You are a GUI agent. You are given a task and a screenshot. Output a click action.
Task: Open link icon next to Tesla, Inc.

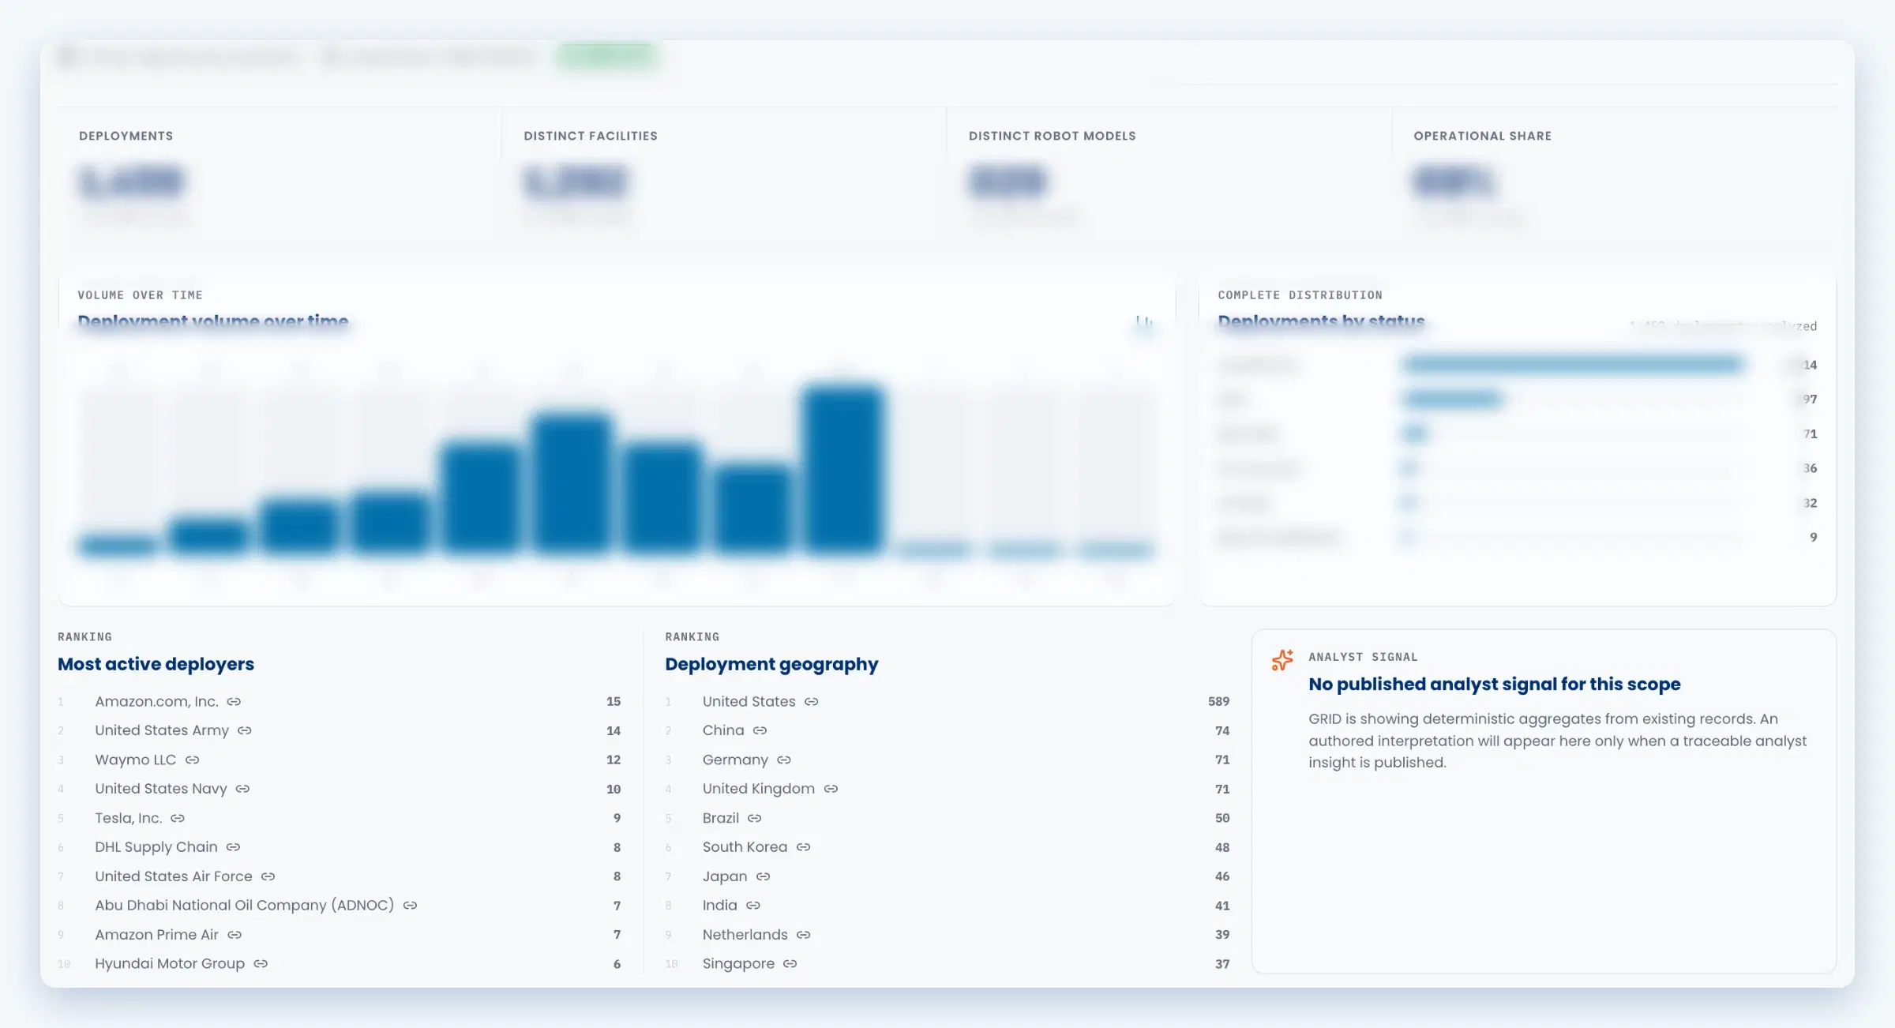(x=178, y=819)
